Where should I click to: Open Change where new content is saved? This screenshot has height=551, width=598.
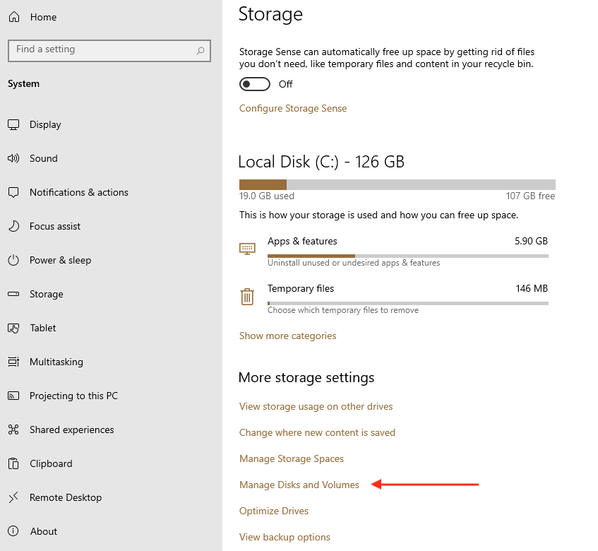[x=317, y=432]
